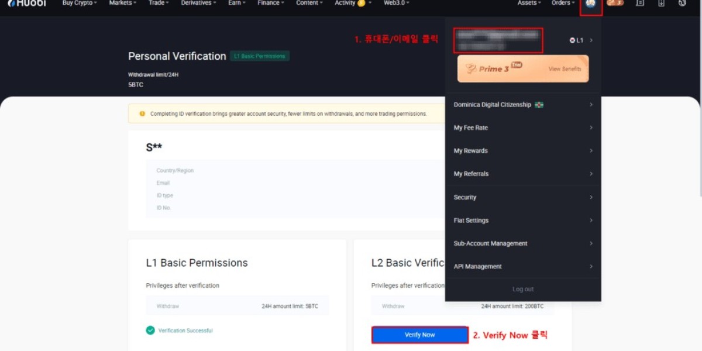702x351 pixels.
Task: Open the Trade dropdown menu
Action: coord(159,3)
